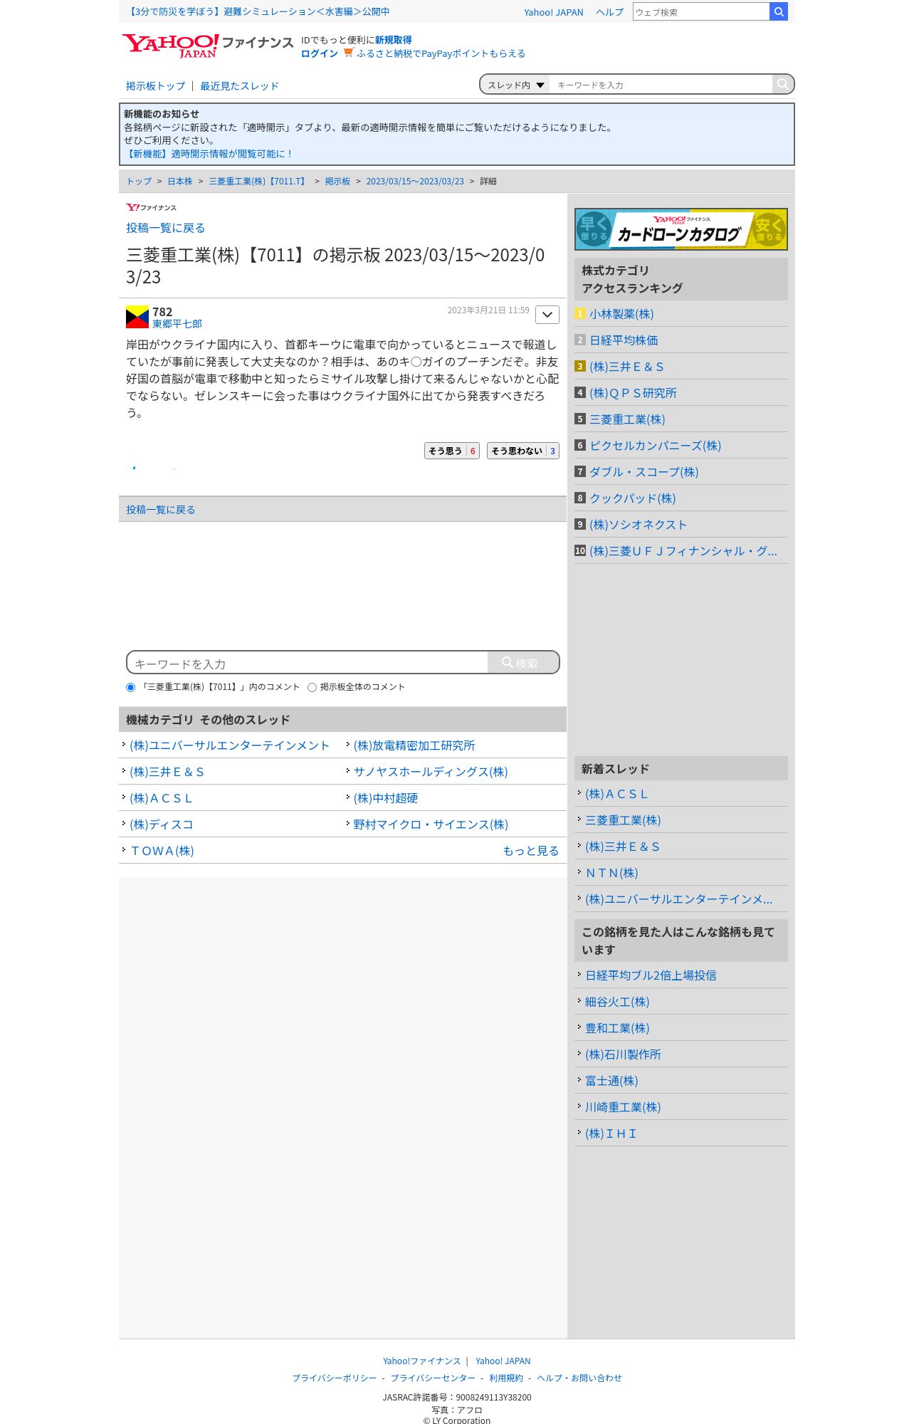Click the ヘルプ・お問い合わせ footer link
Image resolution: width=914 pixels, height=1424 pixels.
[x=579, y=1378]
